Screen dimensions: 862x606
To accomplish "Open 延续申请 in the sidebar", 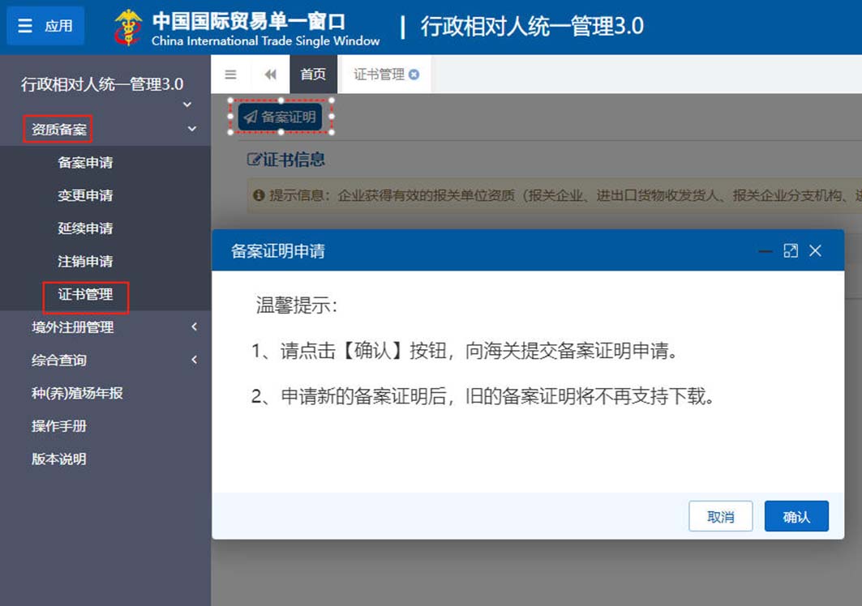I will (x=85, y=228).
